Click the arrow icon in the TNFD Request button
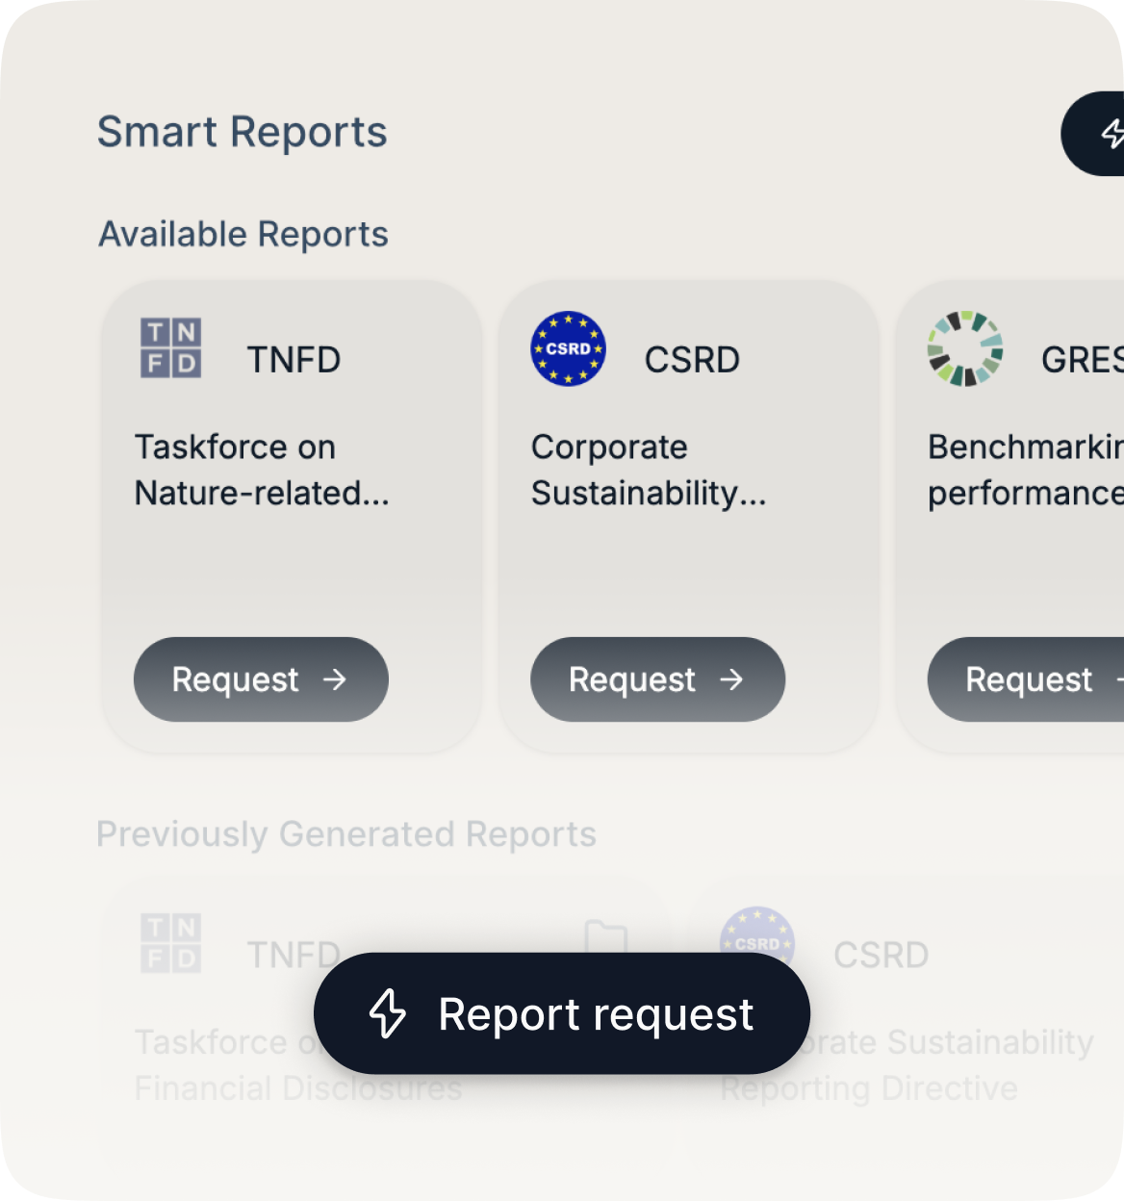1124x1201 pixels. (336, 680)
